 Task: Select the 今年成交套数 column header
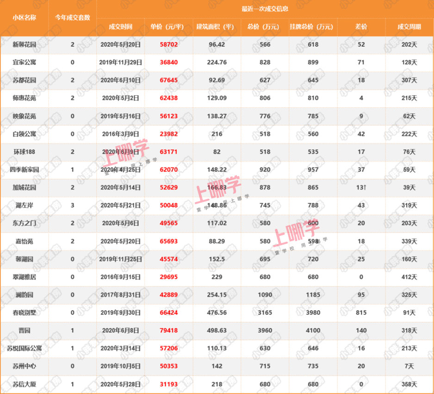tap(73, 18)
